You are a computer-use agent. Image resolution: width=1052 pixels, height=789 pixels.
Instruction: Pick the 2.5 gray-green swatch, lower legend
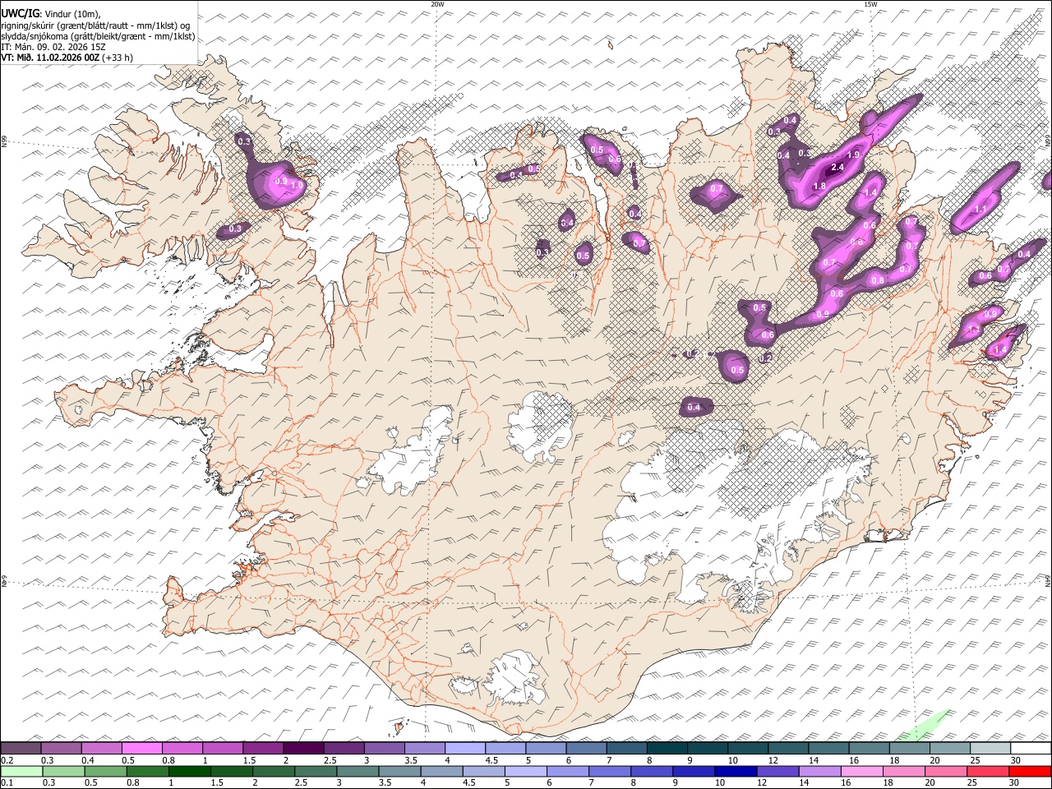coord(315,772)
